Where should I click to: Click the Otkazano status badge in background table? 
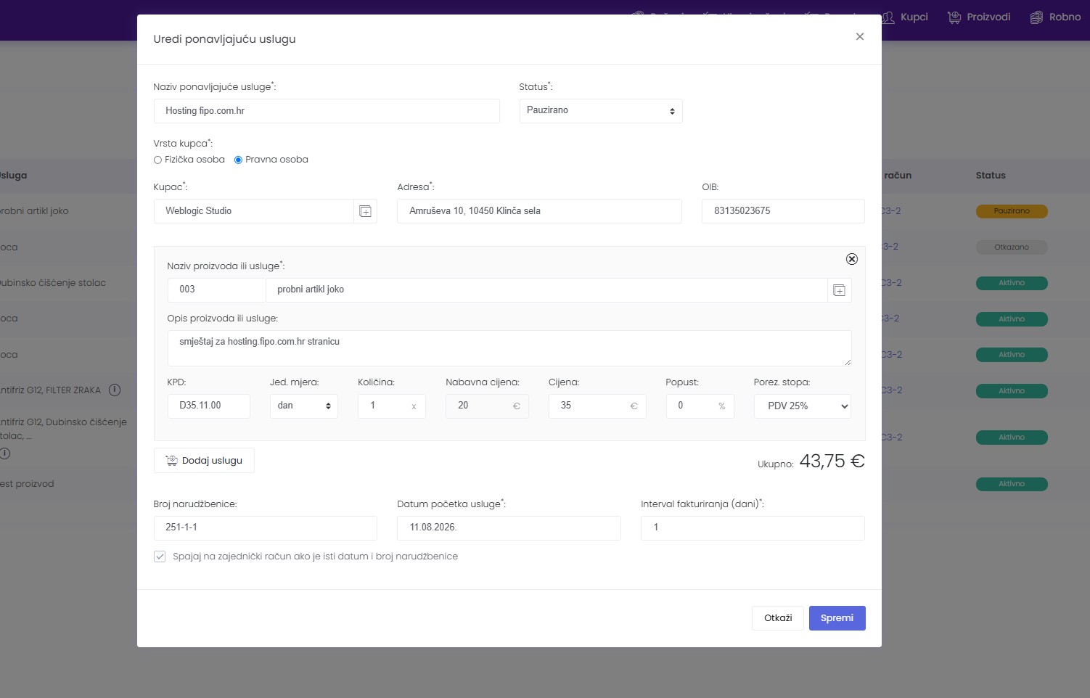(x=1012, y=247)
